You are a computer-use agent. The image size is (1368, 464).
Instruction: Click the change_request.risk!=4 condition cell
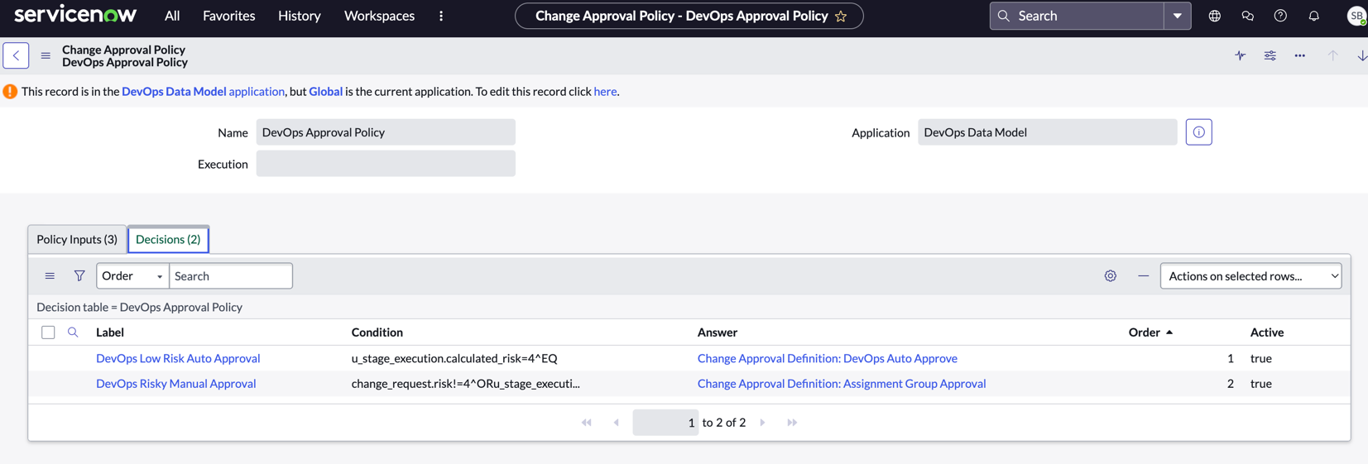(x=466, y=384)
